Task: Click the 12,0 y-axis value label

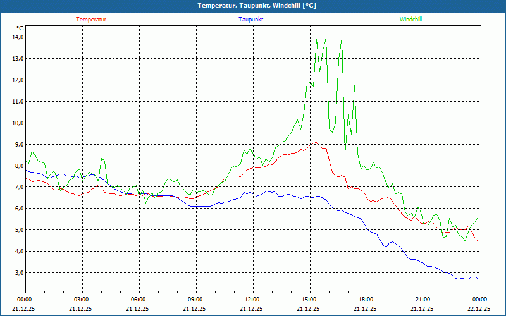Action: (x=17, y=80)
